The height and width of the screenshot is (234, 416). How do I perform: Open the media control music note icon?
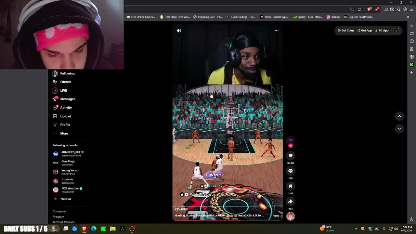(x=385, y=9)
